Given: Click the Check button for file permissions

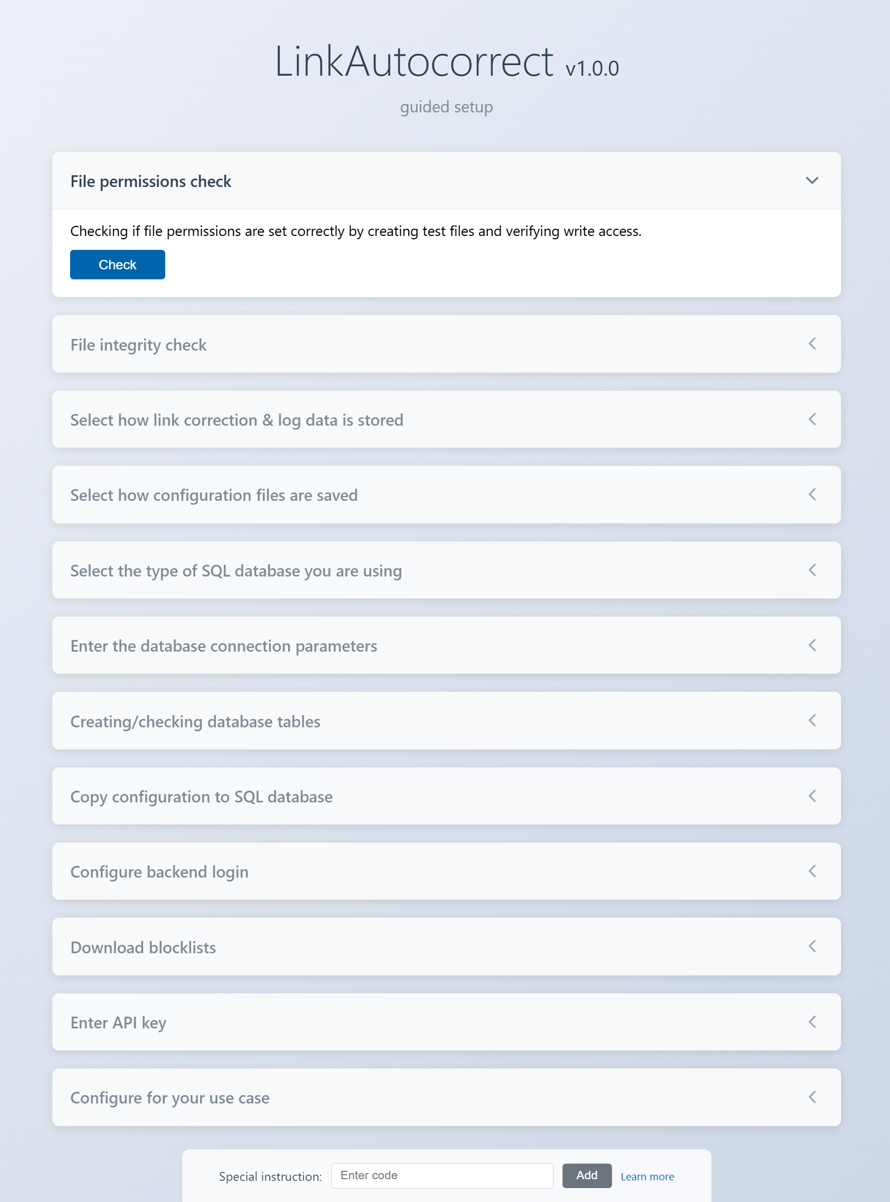Looking at the screenshot, I should click(x=117, y=264).
